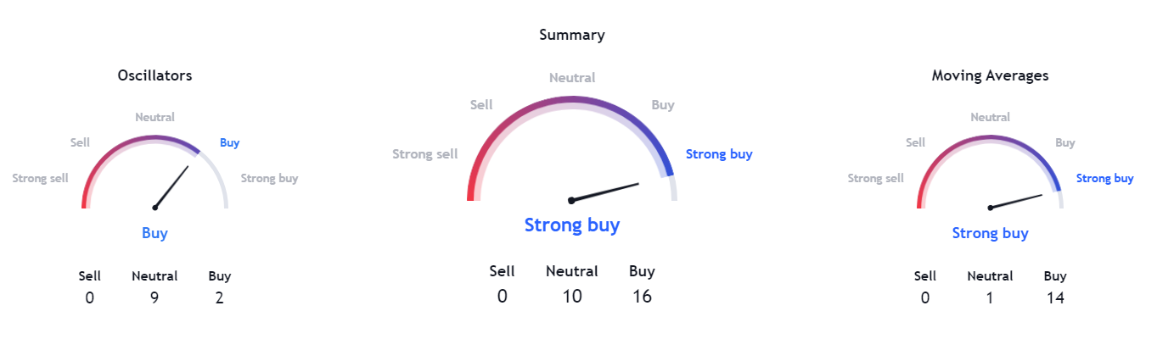Viewport: 1157px width, 339px height.
Task: Click the Summary gauge needle
Action: (x=604, y=192)
